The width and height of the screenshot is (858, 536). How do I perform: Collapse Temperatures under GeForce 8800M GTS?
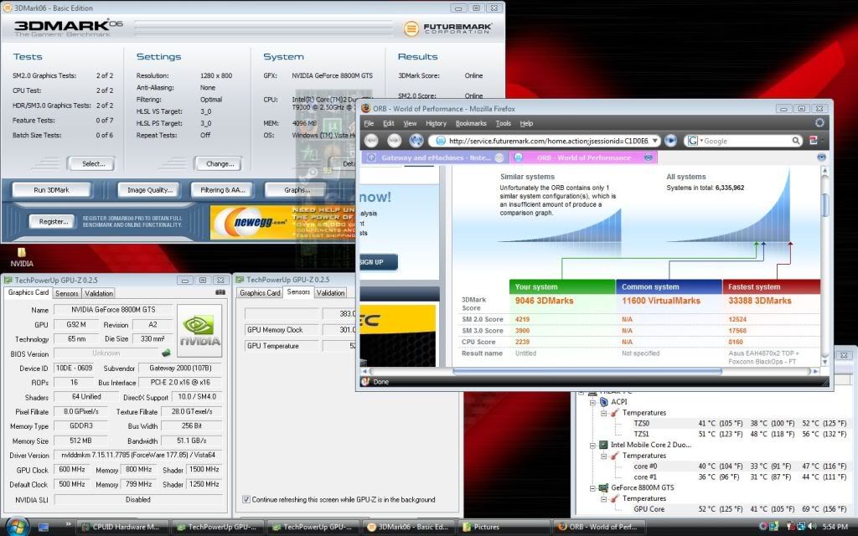click(603, 499)
